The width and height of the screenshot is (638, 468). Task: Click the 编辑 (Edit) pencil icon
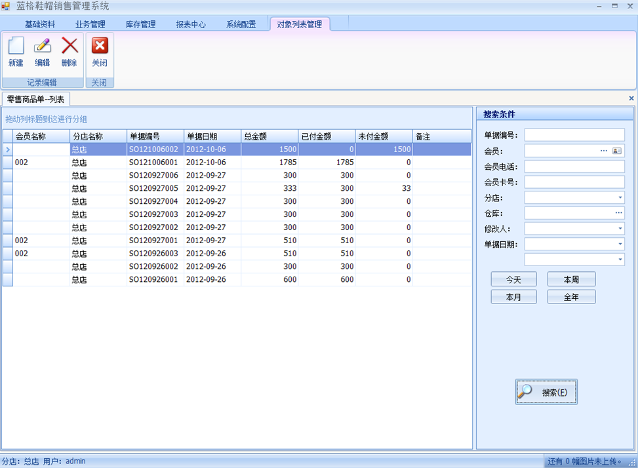42,47
